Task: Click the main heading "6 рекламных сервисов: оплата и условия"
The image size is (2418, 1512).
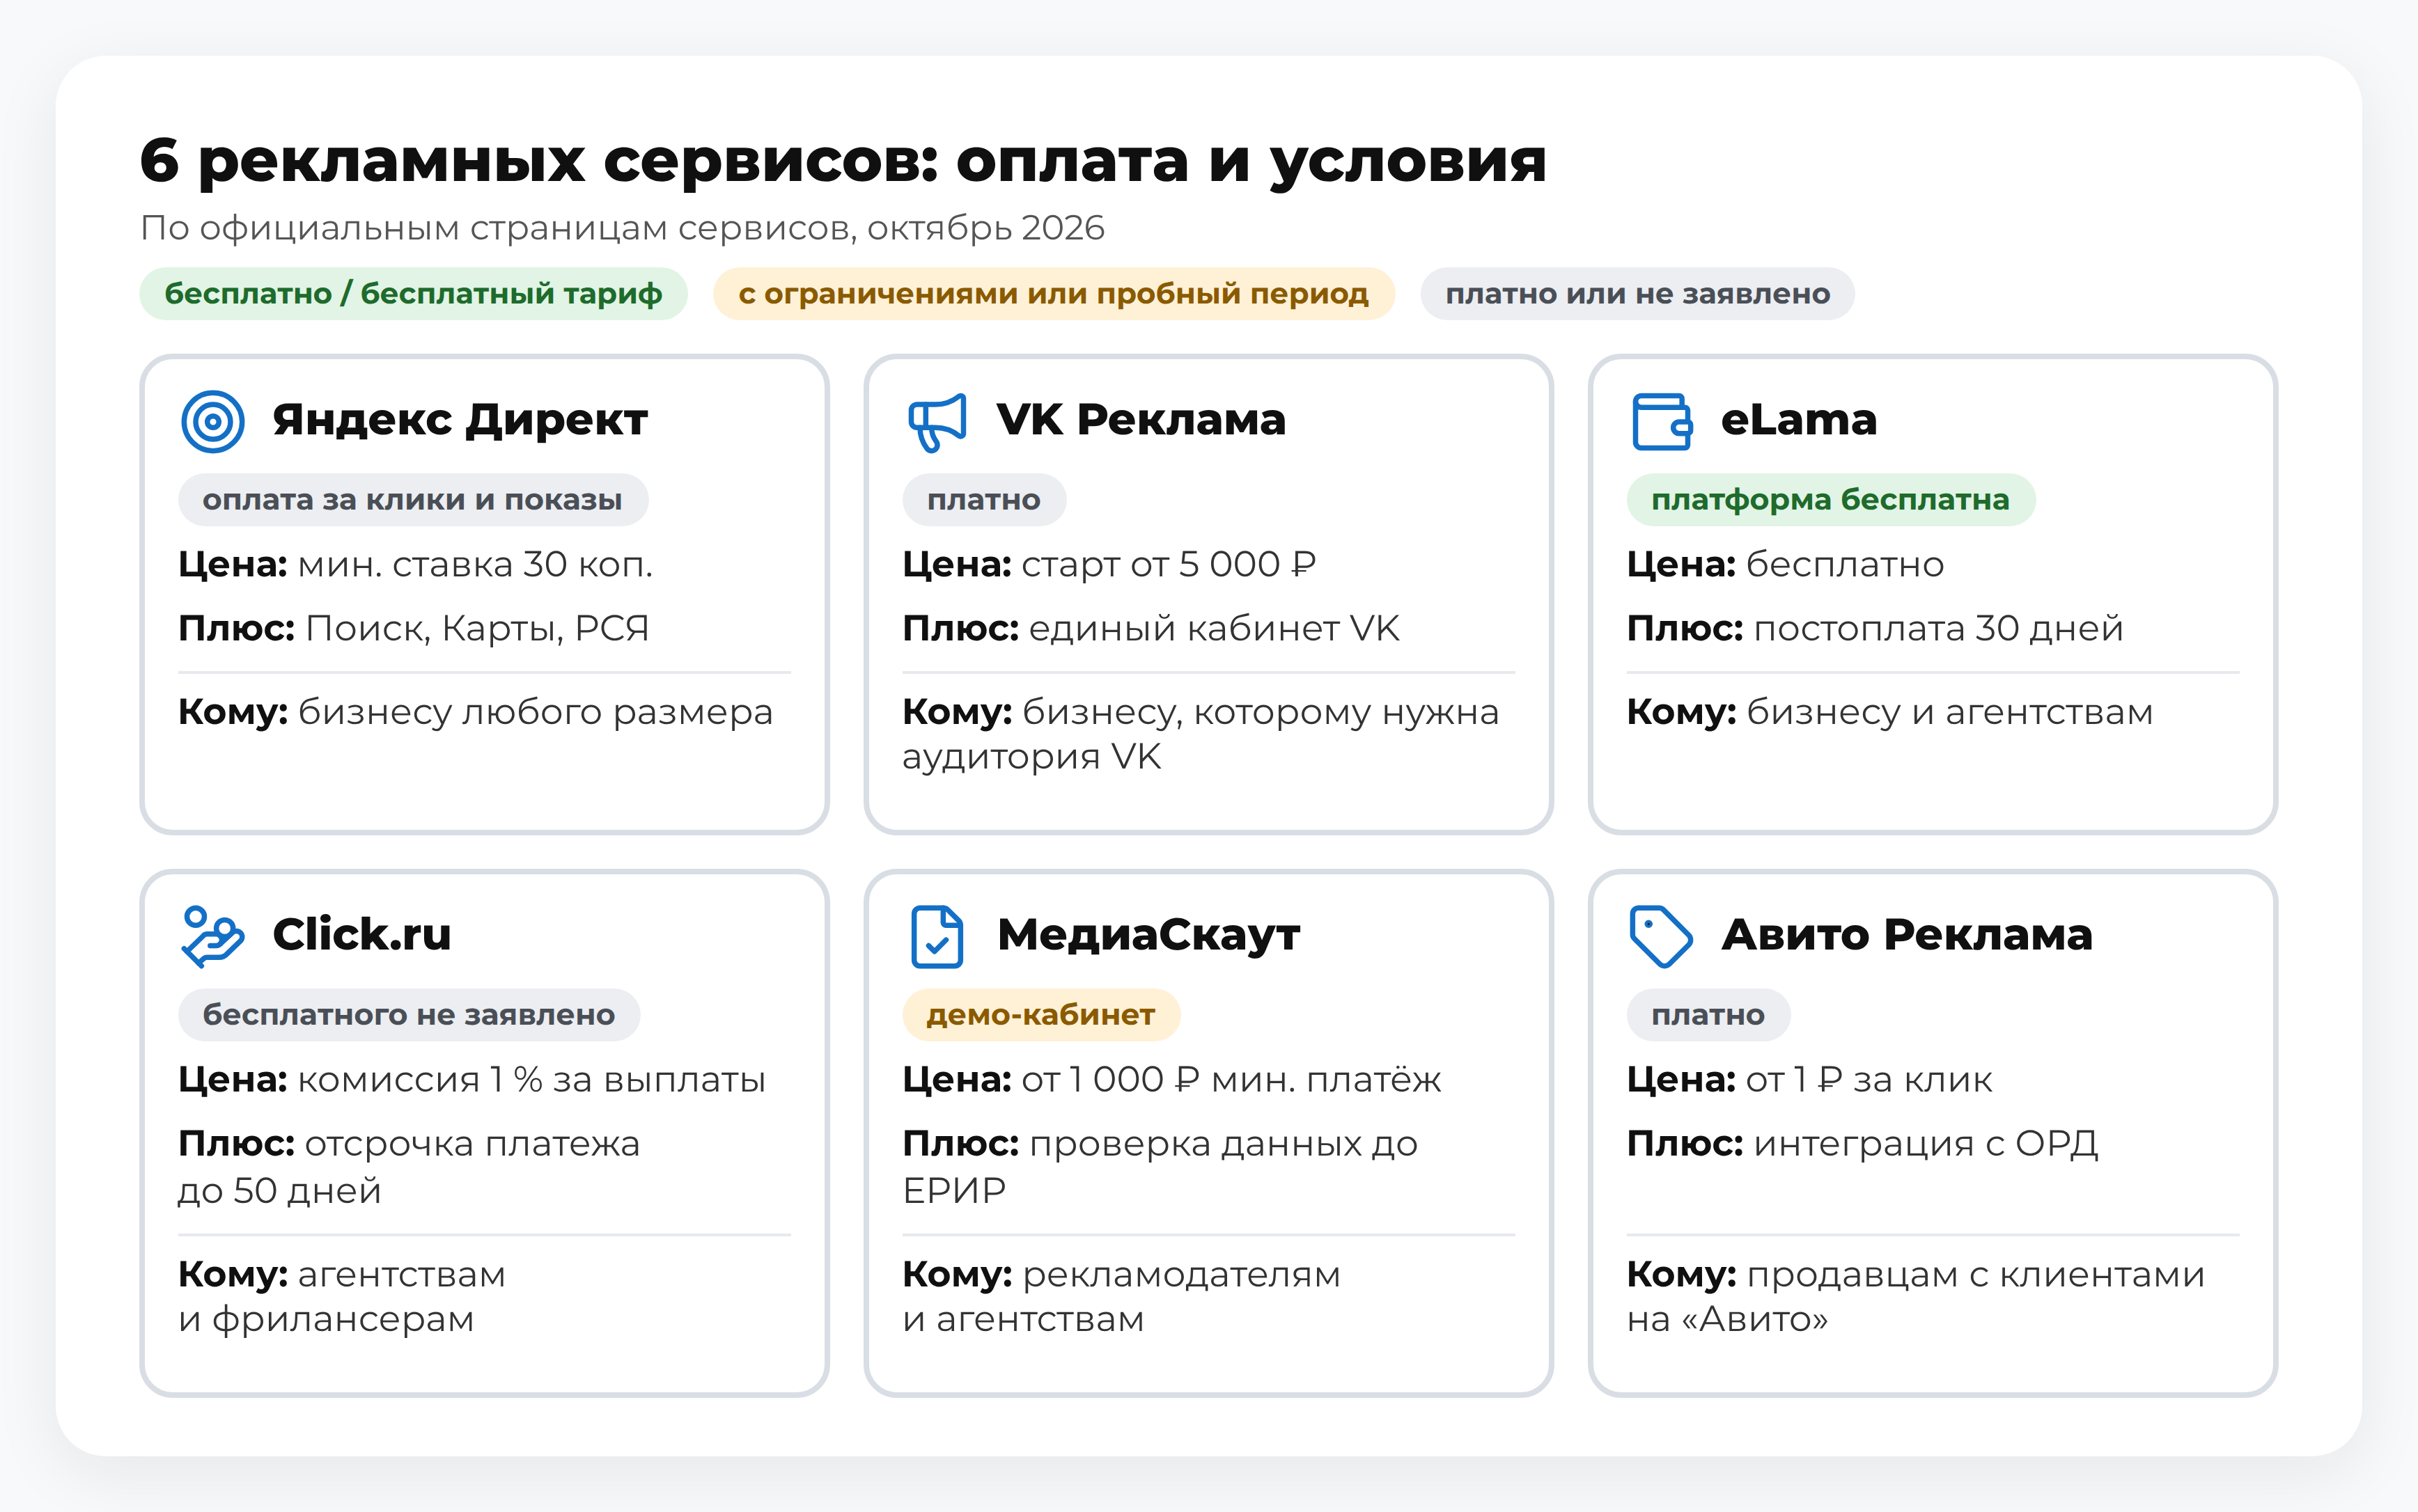Action: point(843,161)
